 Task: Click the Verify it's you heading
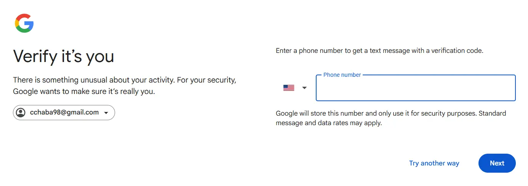coord(64,56)
